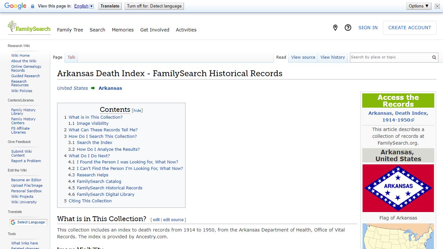Open About the Wiki link
Image resolution: width=443 pixels, height=249 pixels.
tap(24, 61)
